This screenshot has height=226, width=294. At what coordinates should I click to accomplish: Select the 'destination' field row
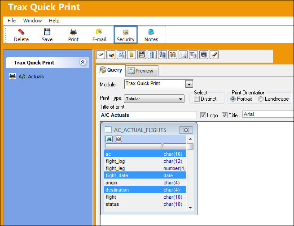[145, 190]
